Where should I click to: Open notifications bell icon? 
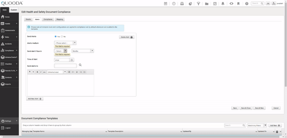pos(223,4)
